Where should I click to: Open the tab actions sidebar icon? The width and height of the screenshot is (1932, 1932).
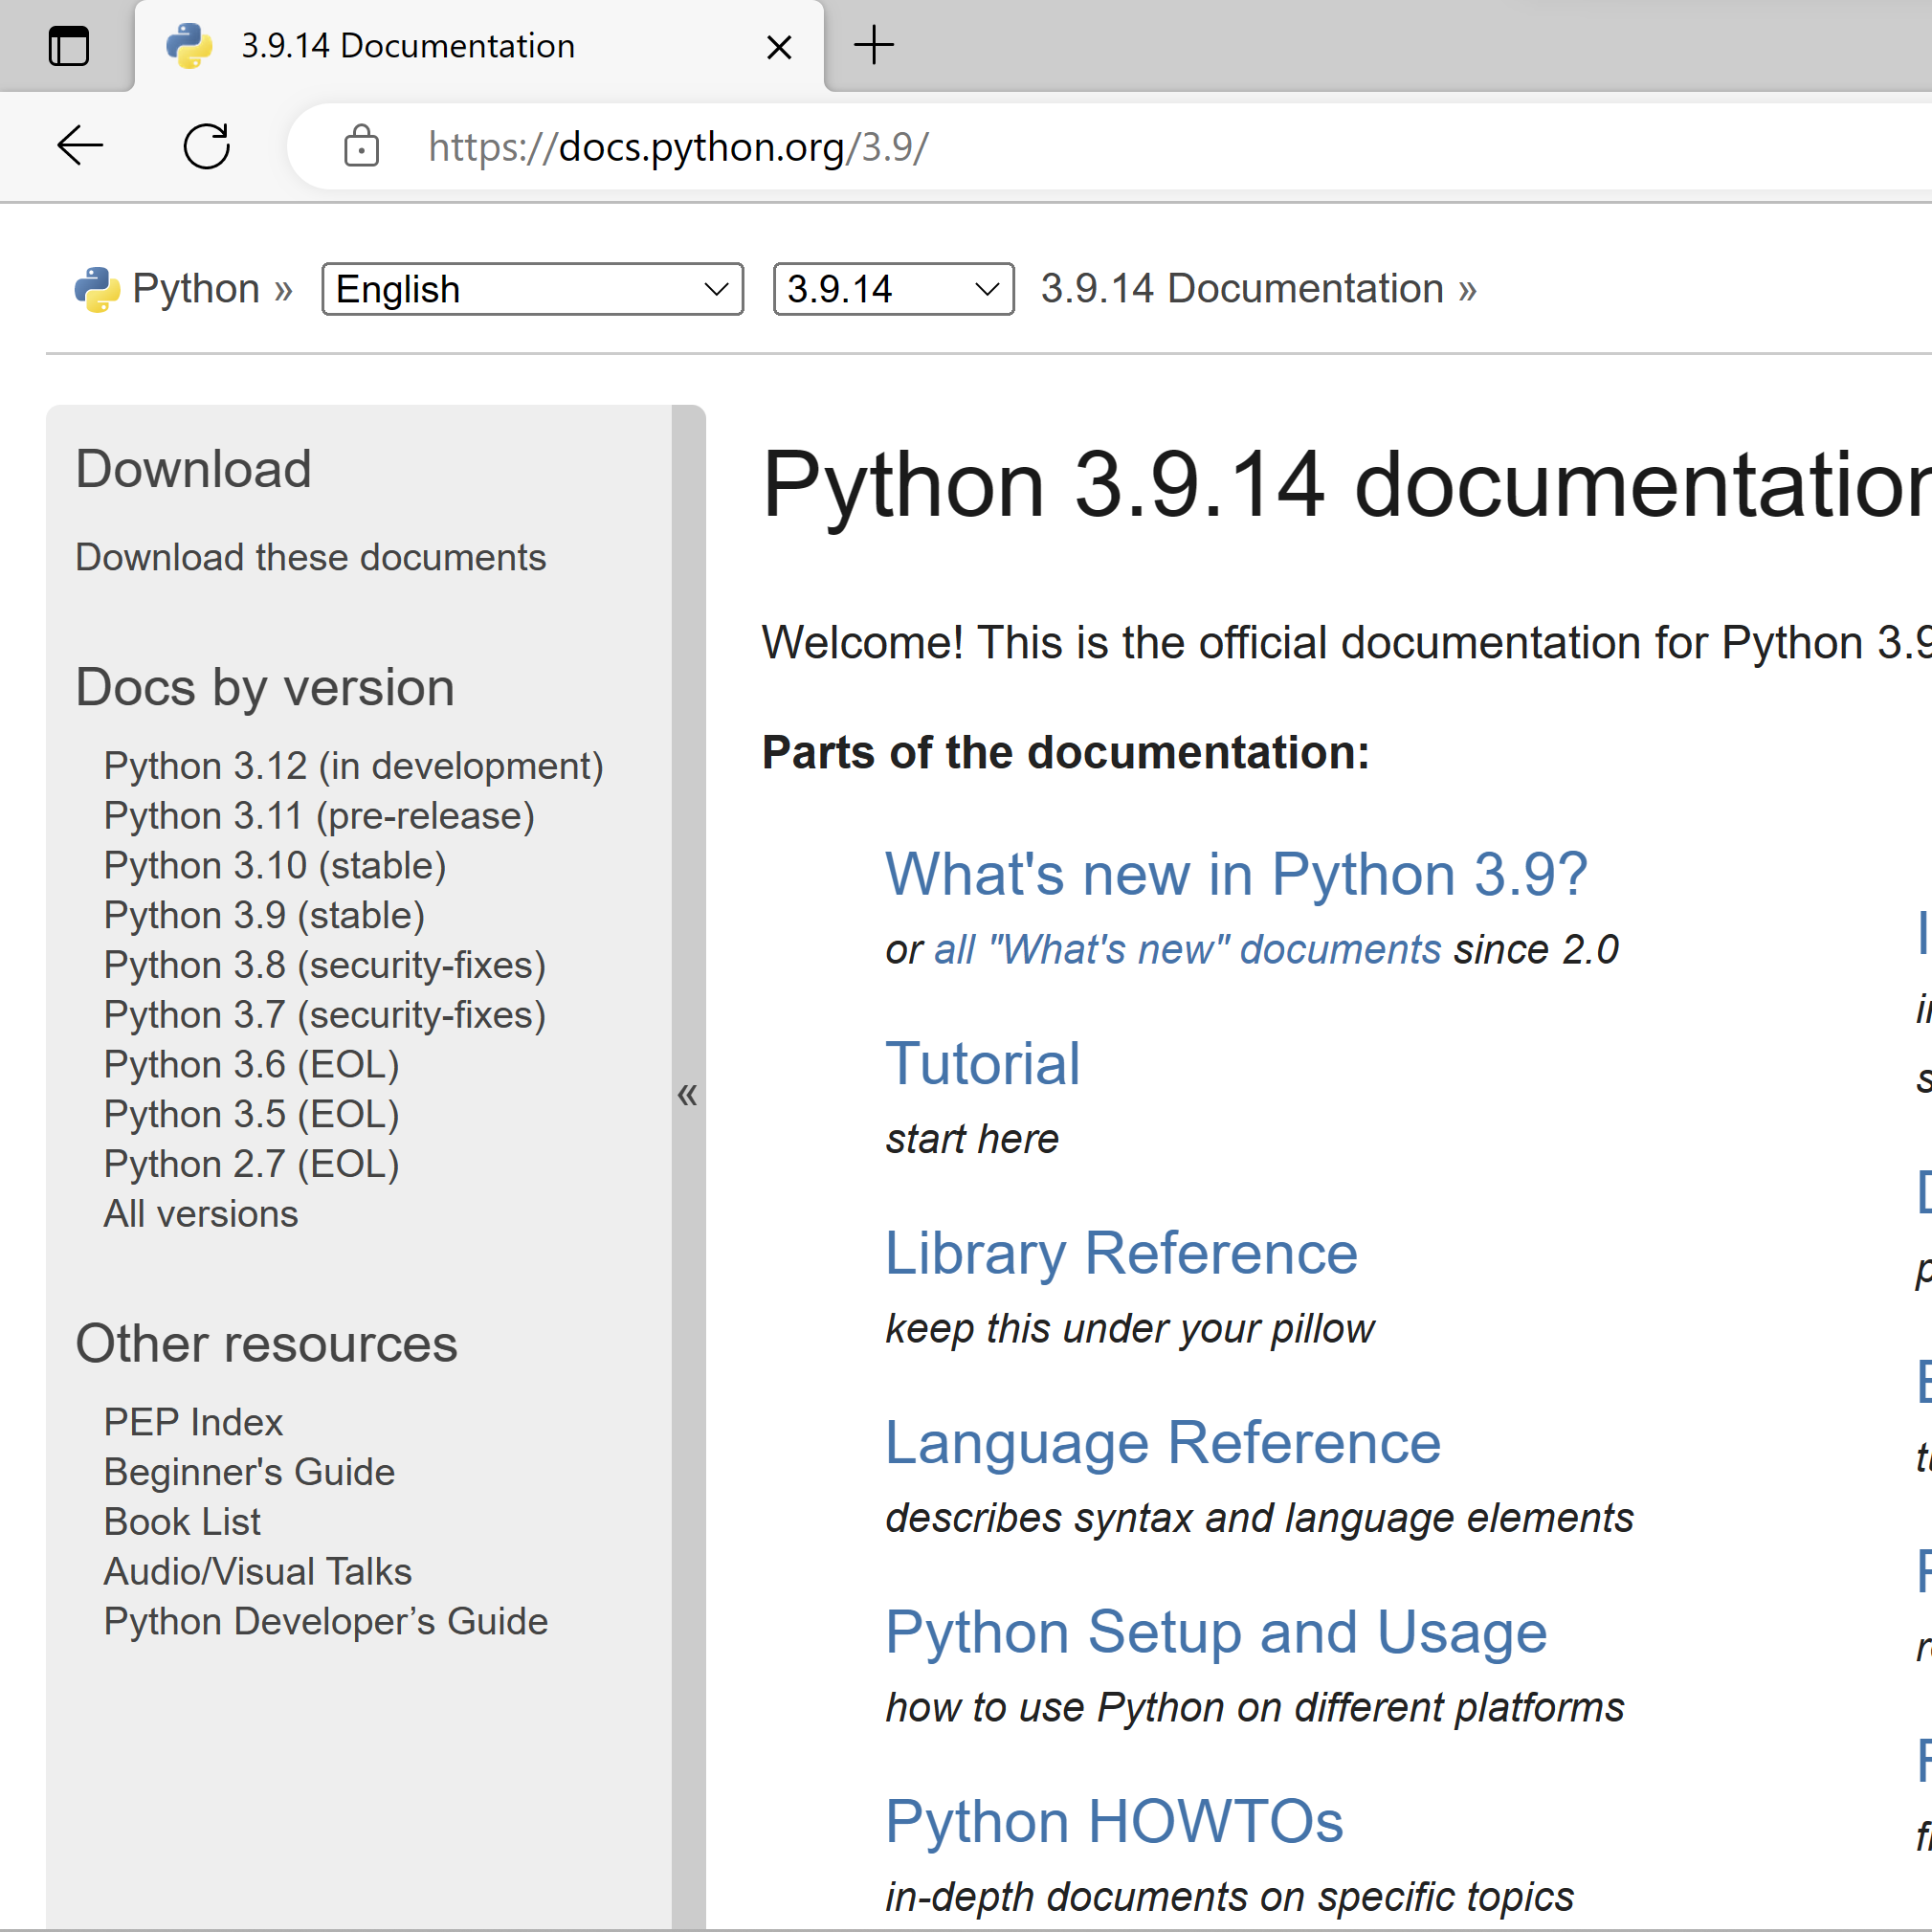pyautogui.click(x=69, y=46)
